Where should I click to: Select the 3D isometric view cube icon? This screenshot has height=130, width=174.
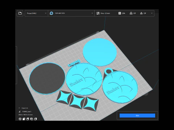(20, 119)
